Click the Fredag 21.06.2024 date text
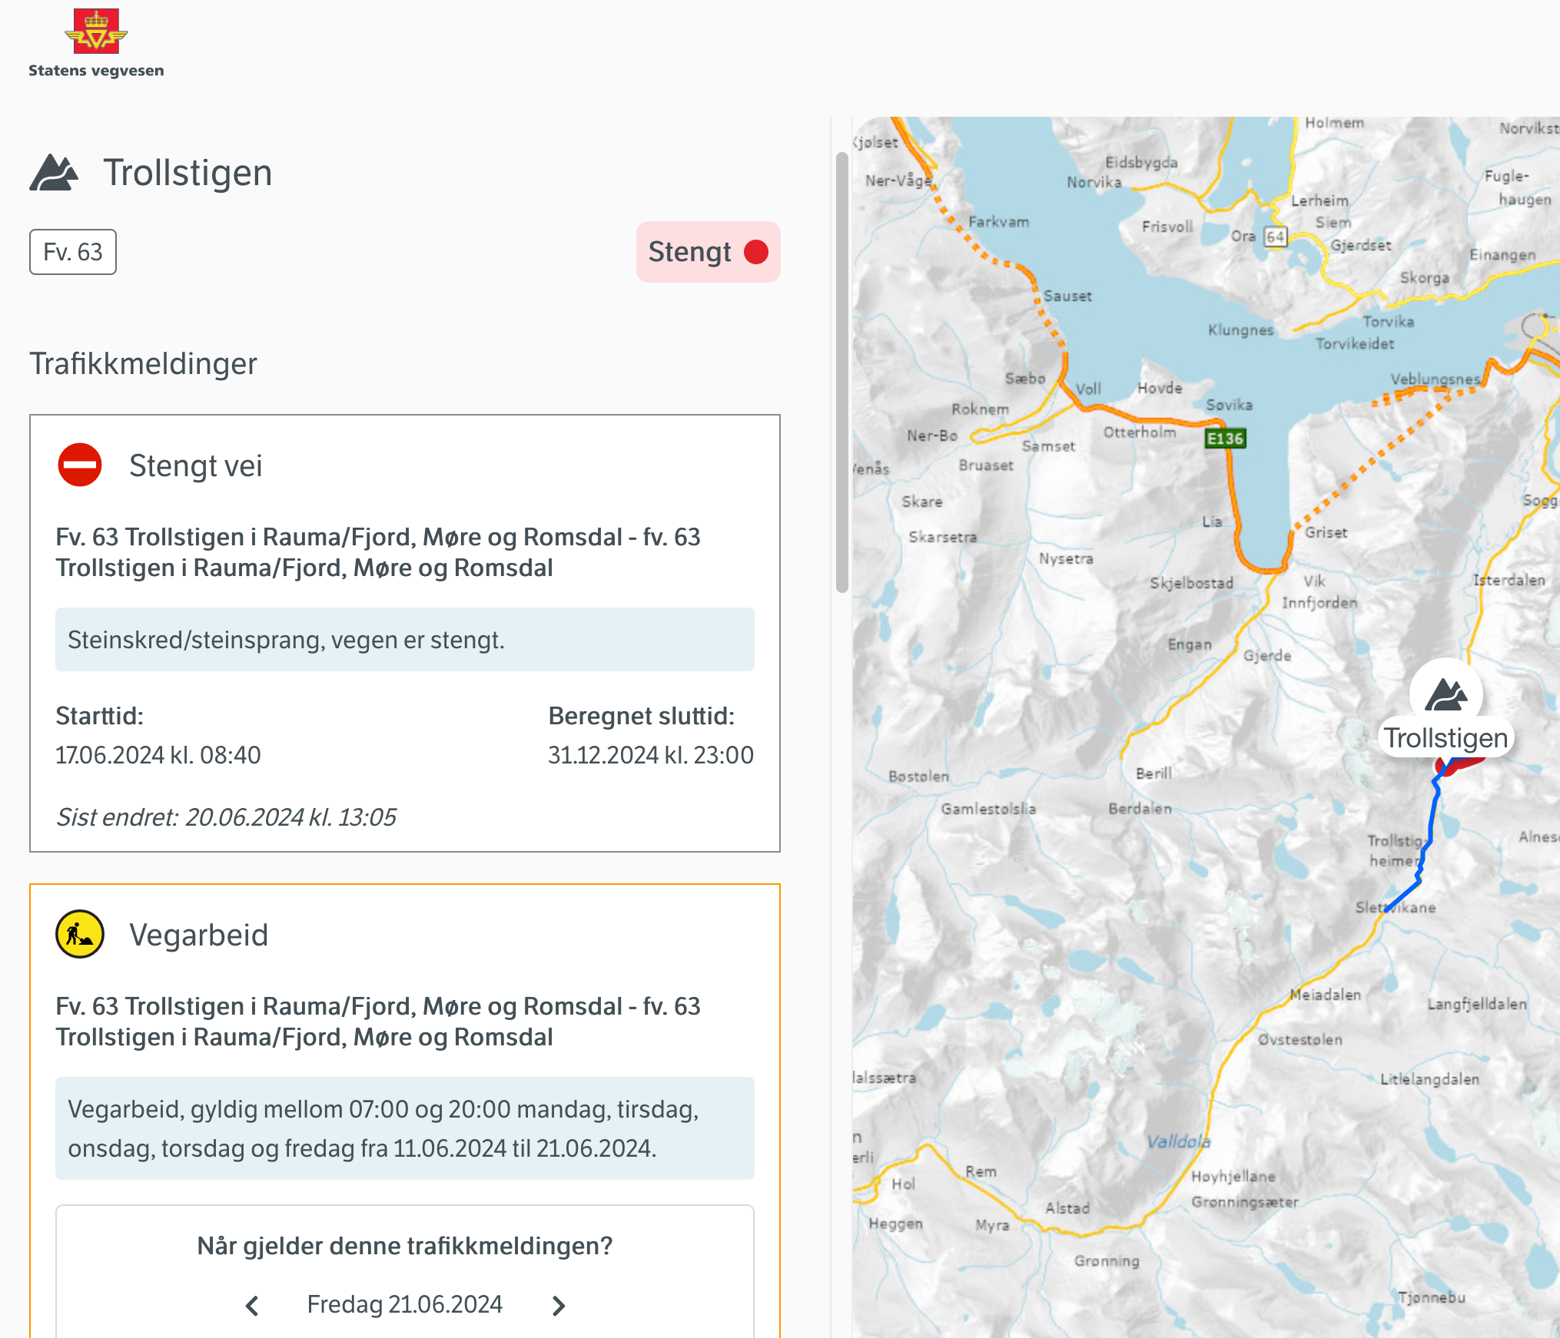 [404, 1304]
